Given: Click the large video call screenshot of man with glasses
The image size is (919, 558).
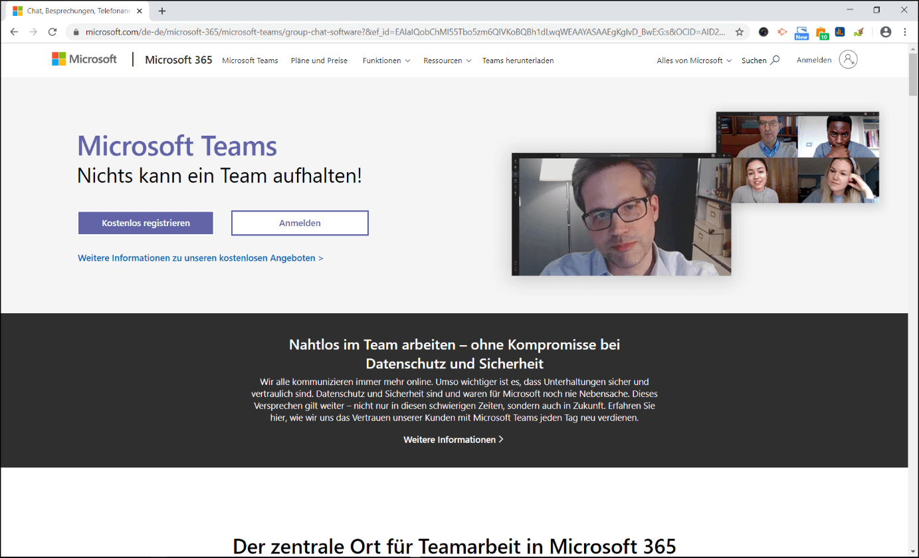Looking at the screenshot, I should click(x=621, y=214).
